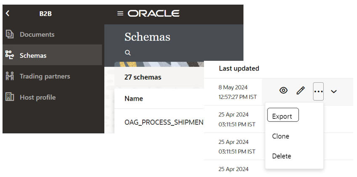357x177 pixels.
Task: Select Export from the actions menu
Action: [283, 116]
